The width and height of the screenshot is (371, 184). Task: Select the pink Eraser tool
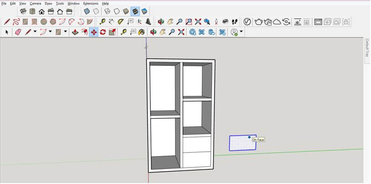point(18,32)
